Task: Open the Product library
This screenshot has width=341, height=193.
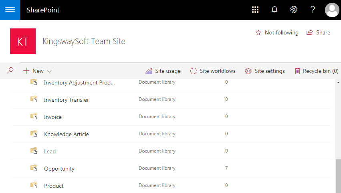Action: (x=54, y=186)
